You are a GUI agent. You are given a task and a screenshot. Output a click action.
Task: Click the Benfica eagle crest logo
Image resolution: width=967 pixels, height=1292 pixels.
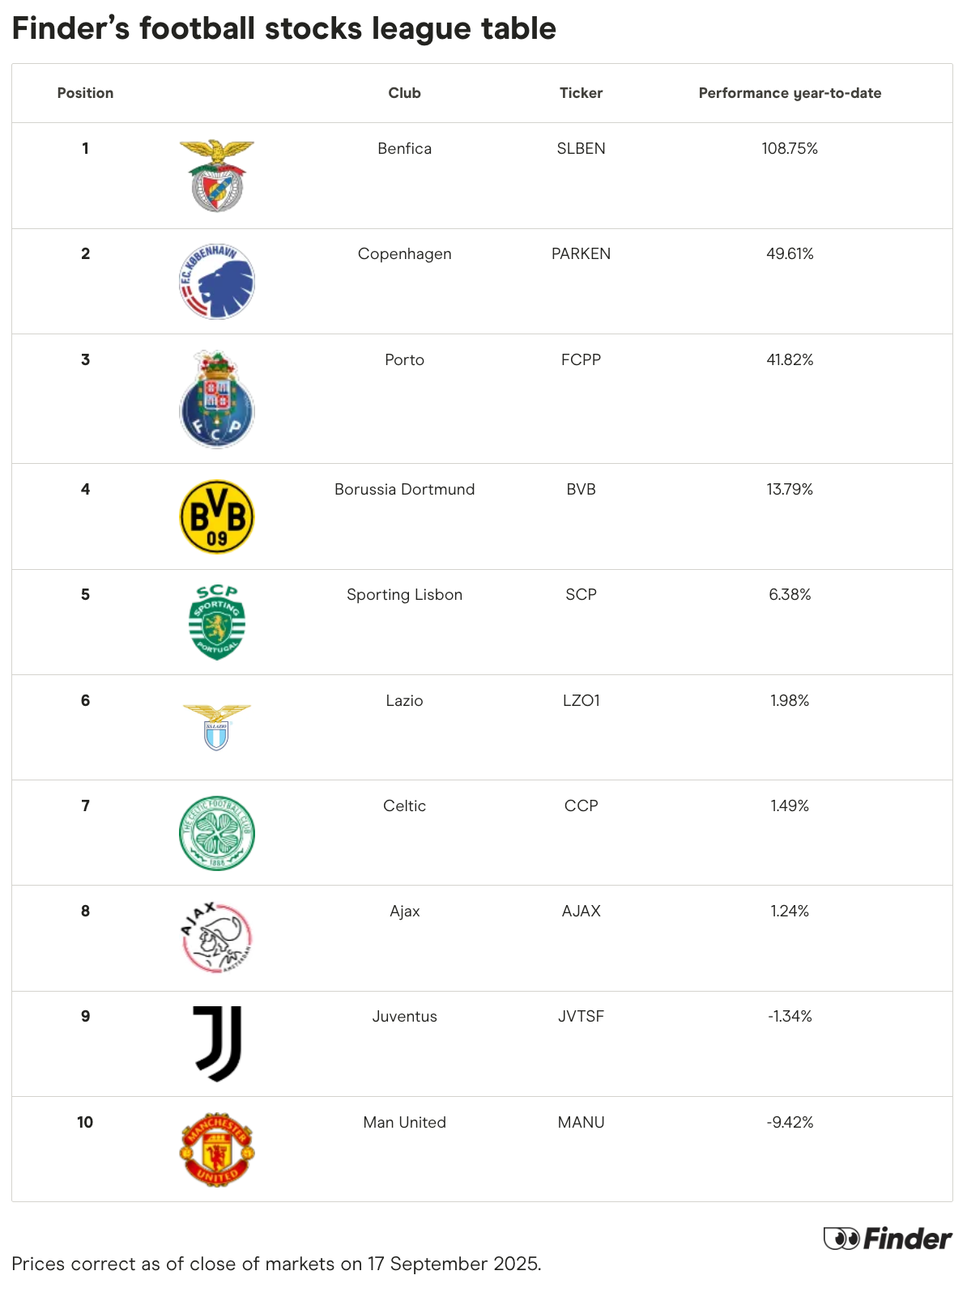pyautogui.click(x=217, y=176)
